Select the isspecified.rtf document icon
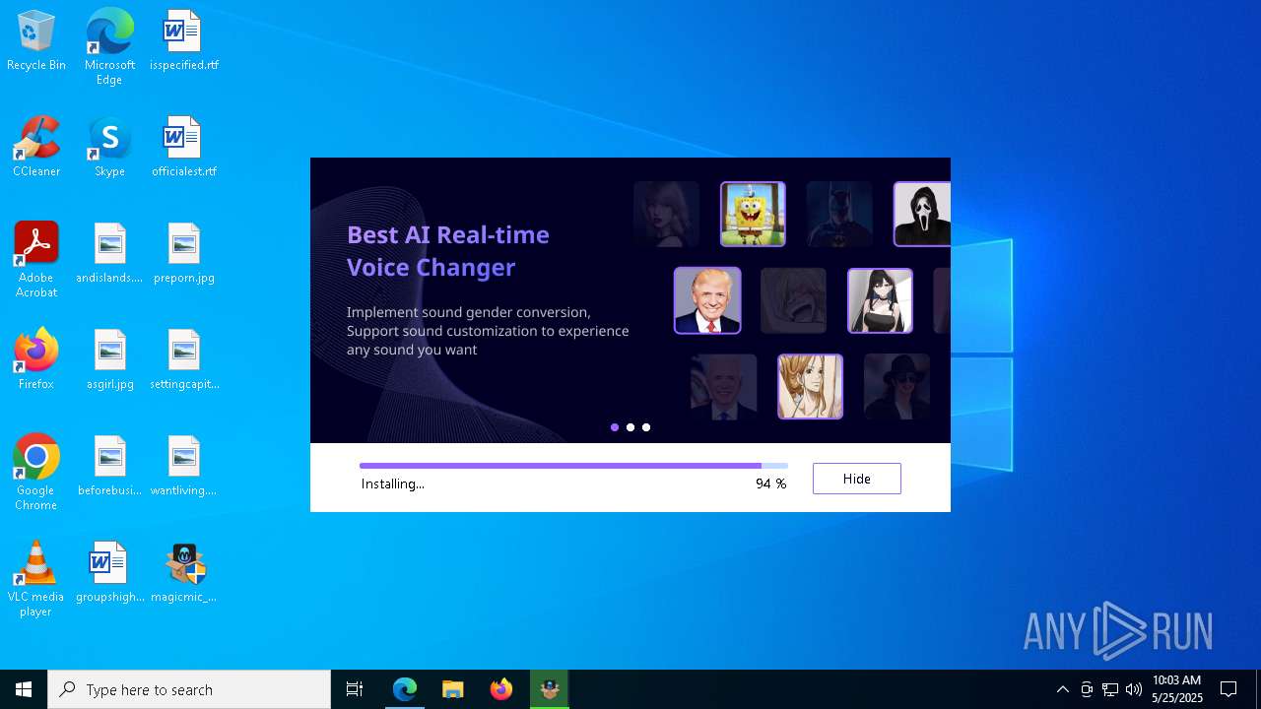This screenshot has height=709, width=1261. pyautogui.click(x=184, y=41)
